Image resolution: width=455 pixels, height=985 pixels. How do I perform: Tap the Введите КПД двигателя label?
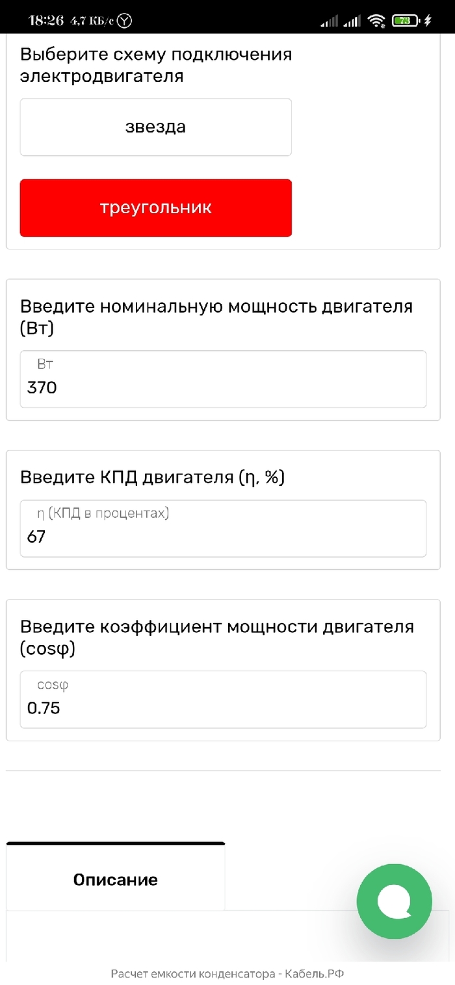pyautogui.click(x=153, y=478)
